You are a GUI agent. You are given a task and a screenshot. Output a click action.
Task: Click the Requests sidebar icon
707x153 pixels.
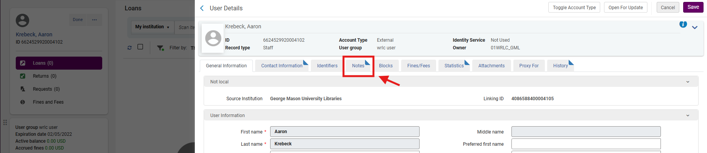23,89
